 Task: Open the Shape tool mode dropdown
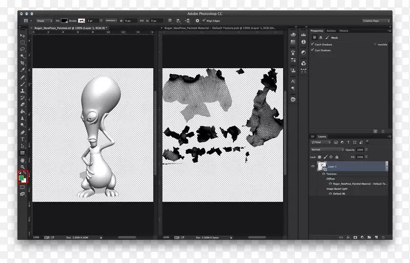click(x=43, y=21)
